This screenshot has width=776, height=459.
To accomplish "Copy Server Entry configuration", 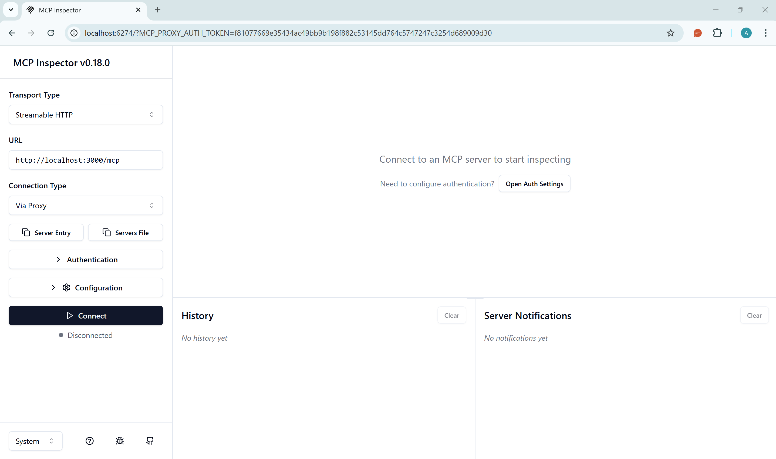I will (46, 233).
